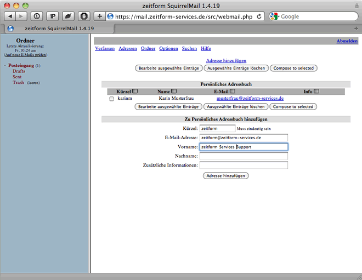This screenshot has height=280, width=362.
Task: Open the 1Password info toolbar icon
Action: [x=37, y=16]
